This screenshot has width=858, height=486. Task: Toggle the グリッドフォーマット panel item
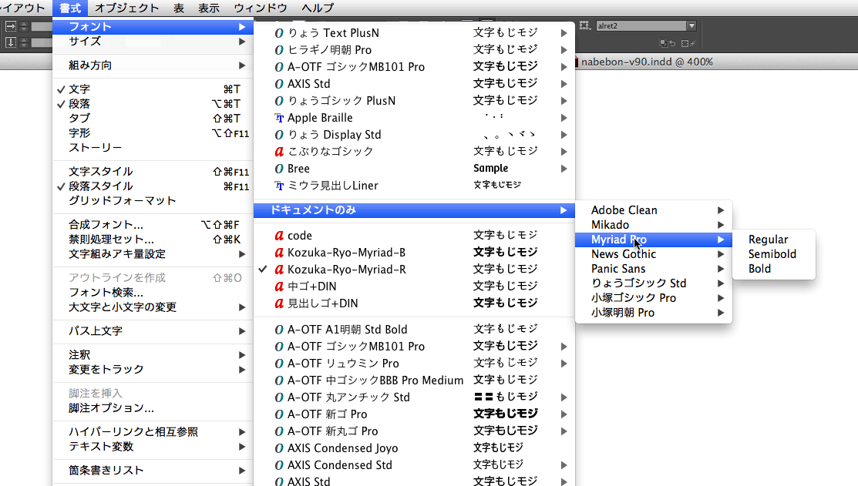pos(153,201)
